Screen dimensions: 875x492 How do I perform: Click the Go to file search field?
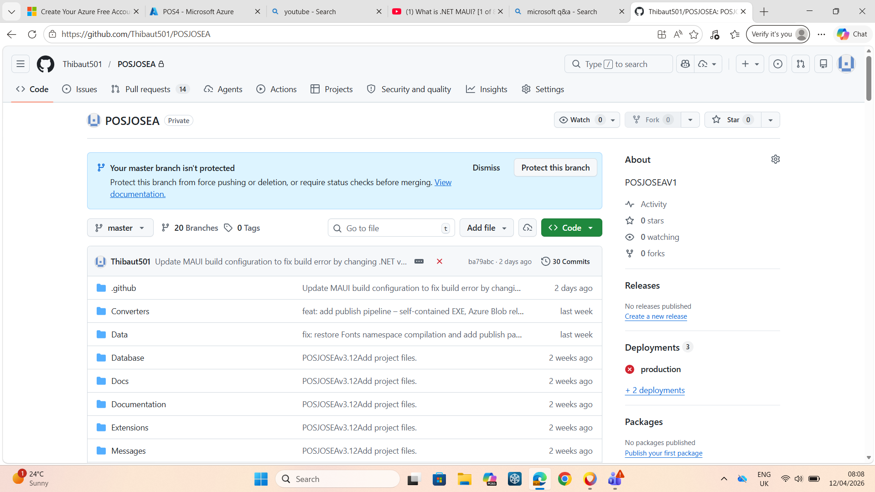click(391, 228)
